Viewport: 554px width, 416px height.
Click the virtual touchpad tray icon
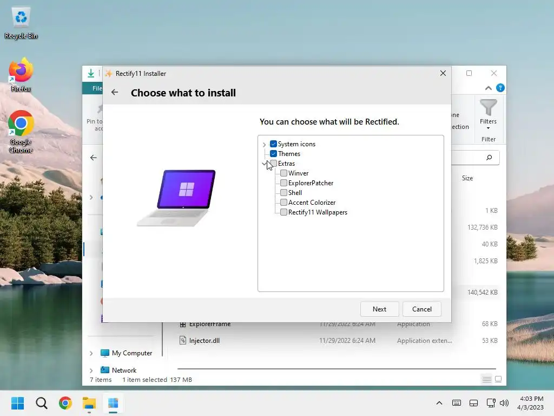(x=473, y=403)
